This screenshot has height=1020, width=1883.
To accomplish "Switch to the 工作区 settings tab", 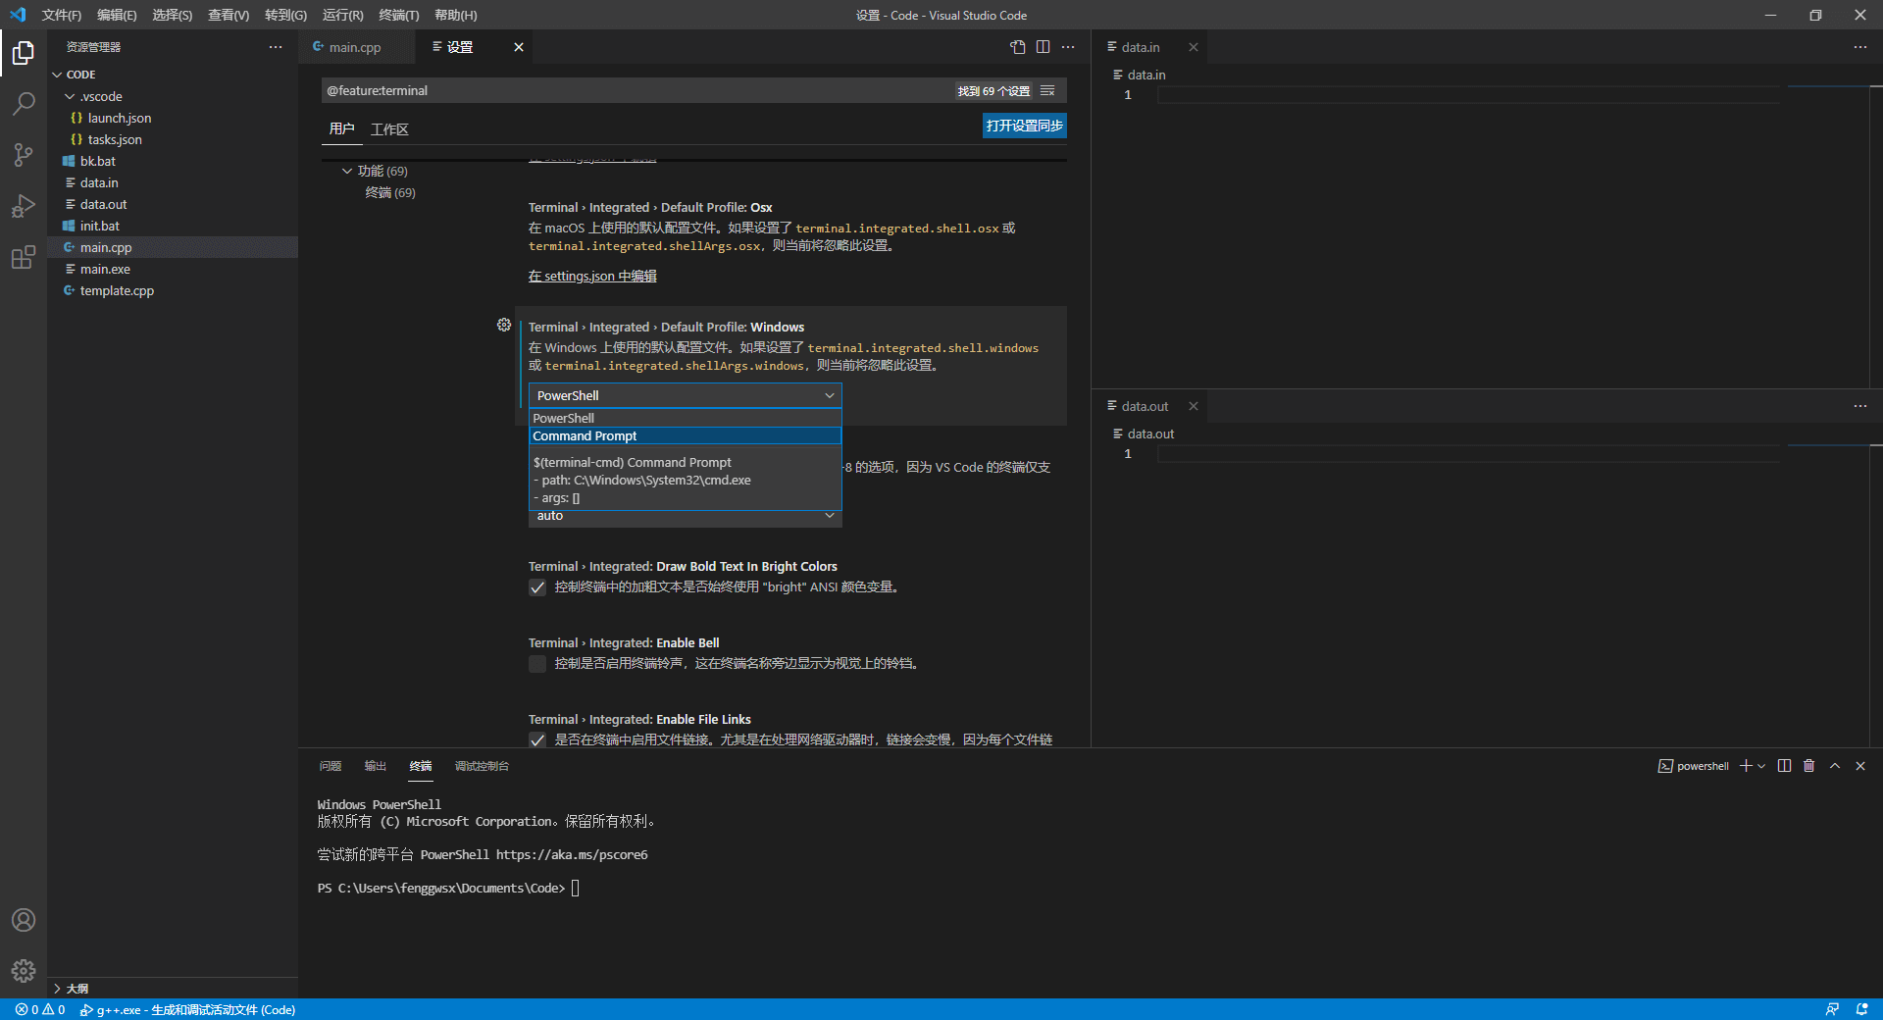I will tap(389, 129).
